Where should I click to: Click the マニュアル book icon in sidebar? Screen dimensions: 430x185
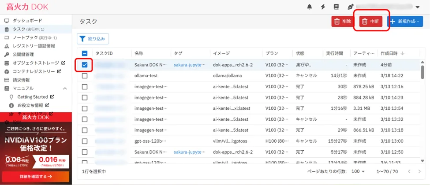click(7, 88)
